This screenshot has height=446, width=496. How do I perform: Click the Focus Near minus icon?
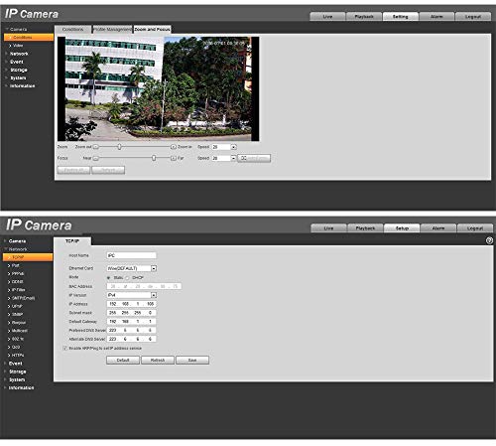click(95, 158)
